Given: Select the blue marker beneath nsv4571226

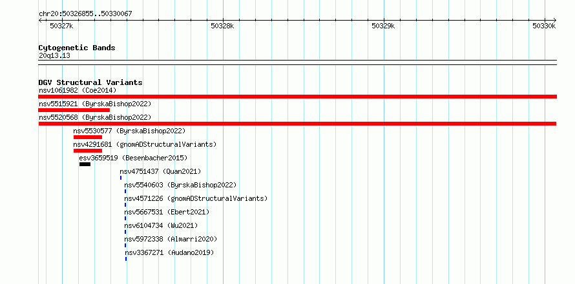Looking at the screenshot, I should pos(125,205).
